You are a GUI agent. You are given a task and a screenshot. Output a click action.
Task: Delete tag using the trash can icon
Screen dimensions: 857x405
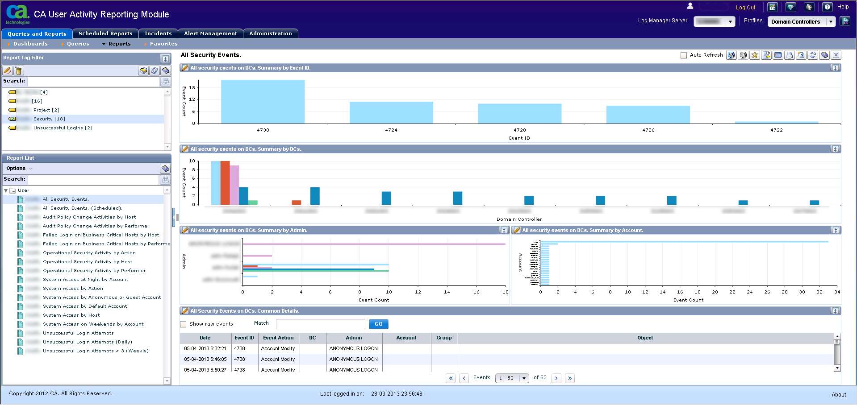(18, 70)
